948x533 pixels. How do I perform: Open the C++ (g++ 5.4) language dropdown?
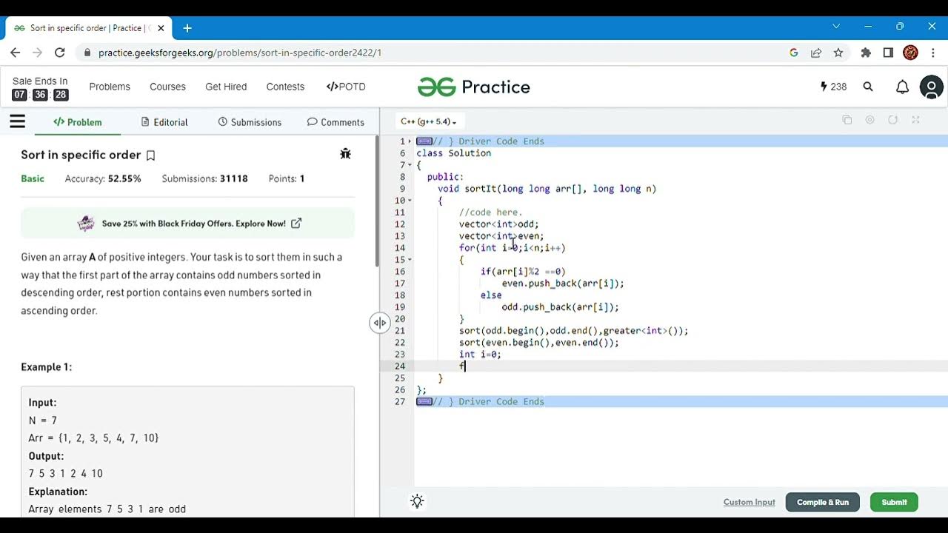click(428, 121)
